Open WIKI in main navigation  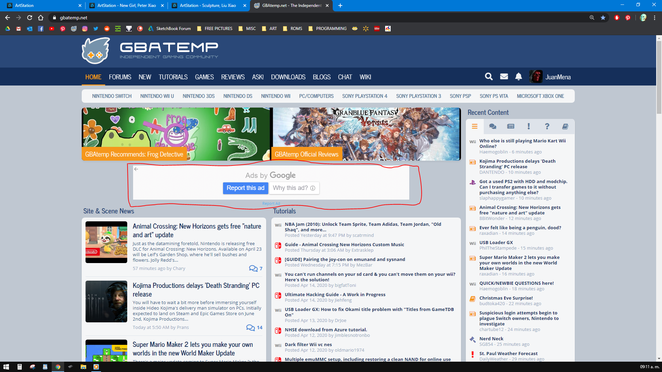coord(365,77)
